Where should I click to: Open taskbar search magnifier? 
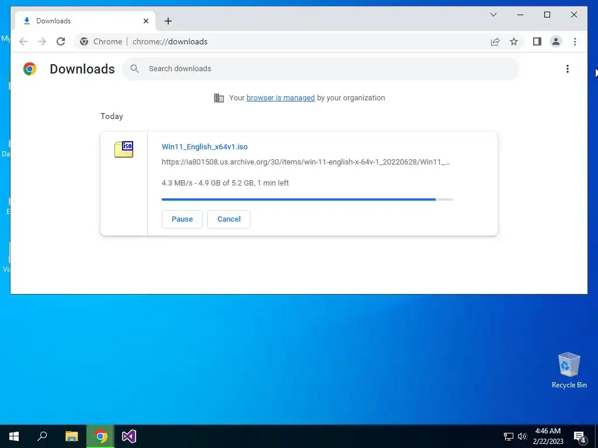click(x=42, y=436)
